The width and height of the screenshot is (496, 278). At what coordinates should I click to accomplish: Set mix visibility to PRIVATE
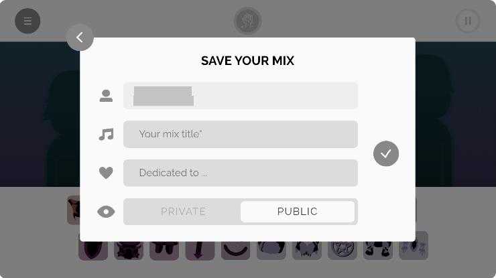coord(183,212)
